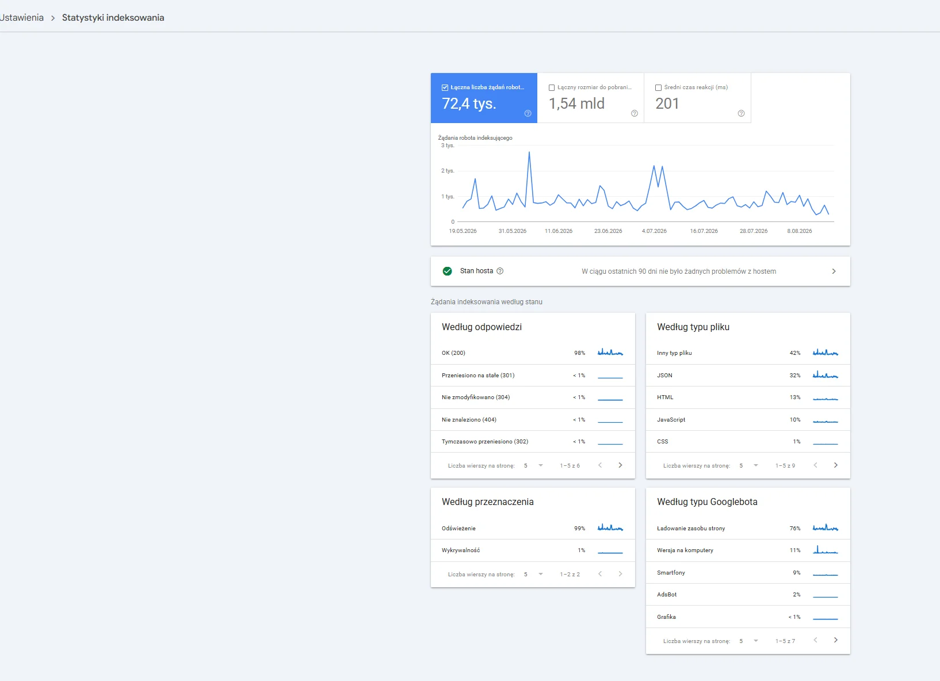Open the Nie znaleziono (404) row
The height and width of the screenshot is (681, 940).
click(x=533, y=420)
